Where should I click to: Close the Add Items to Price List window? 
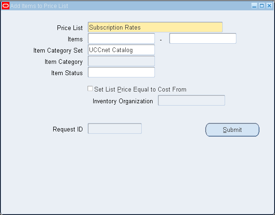269,6
